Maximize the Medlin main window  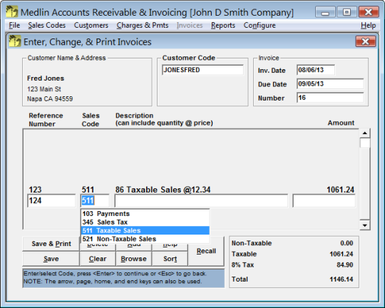[346, 12]
